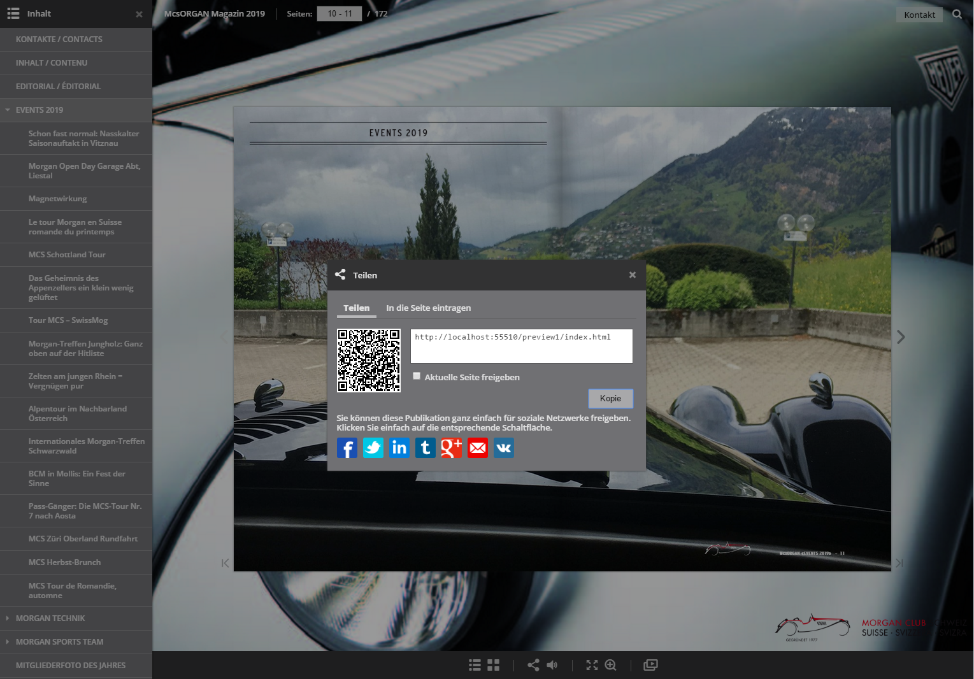Image resolution: width=974 pixels, height=679 pixels.
Task: Open MCS Tour de Romandie automne
Action: click(76, 590)
